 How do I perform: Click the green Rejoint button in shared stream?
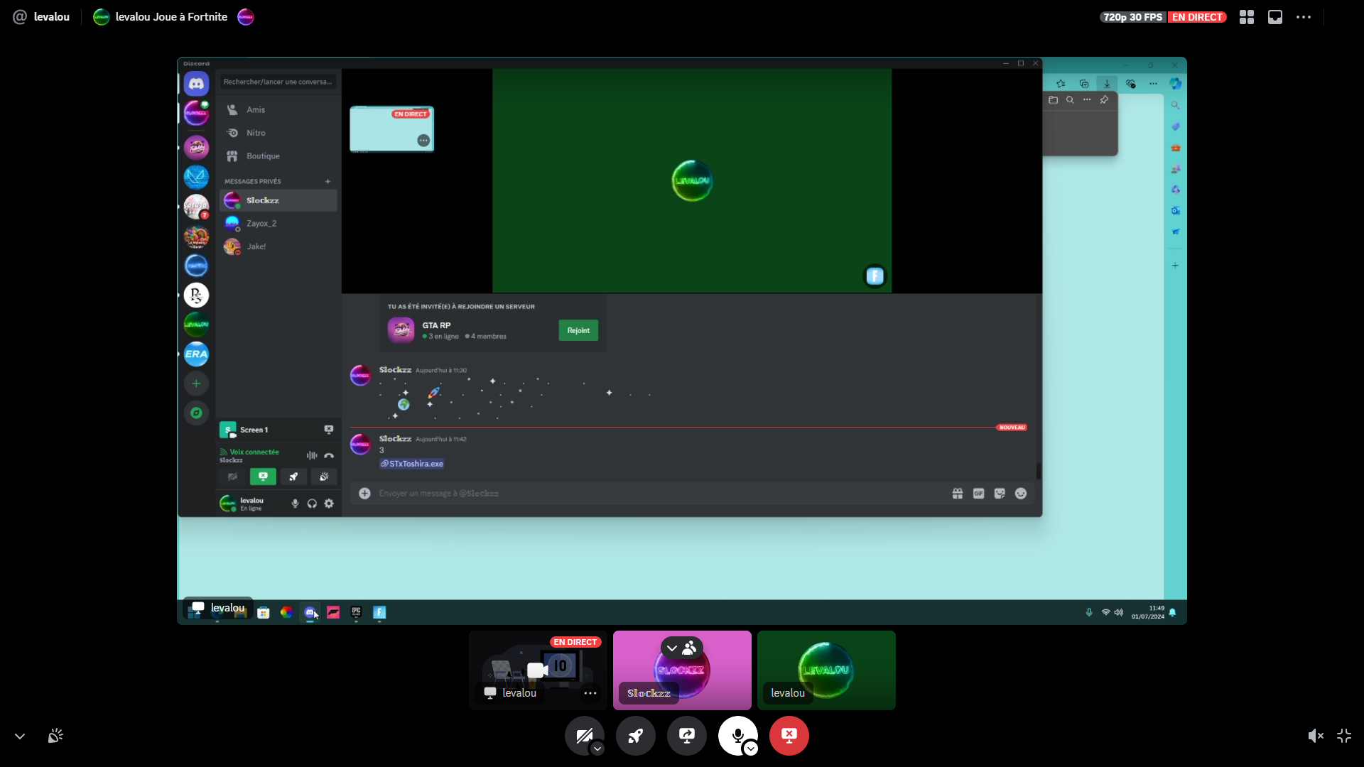tap(578, 330)
